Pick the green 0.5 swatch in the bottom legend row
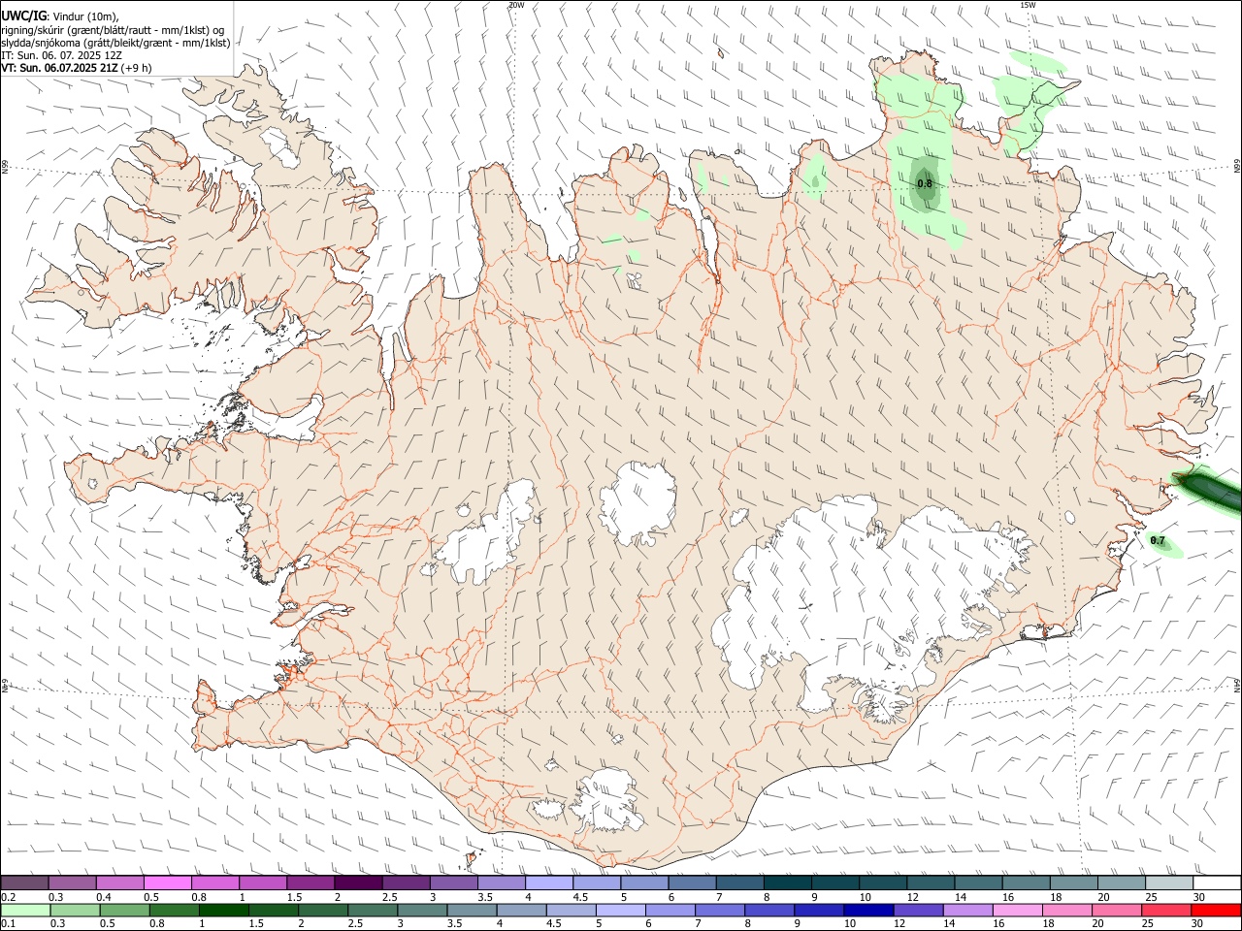Image resolution: width=1242 pixels, height=931 pixels. pos(124,910)
